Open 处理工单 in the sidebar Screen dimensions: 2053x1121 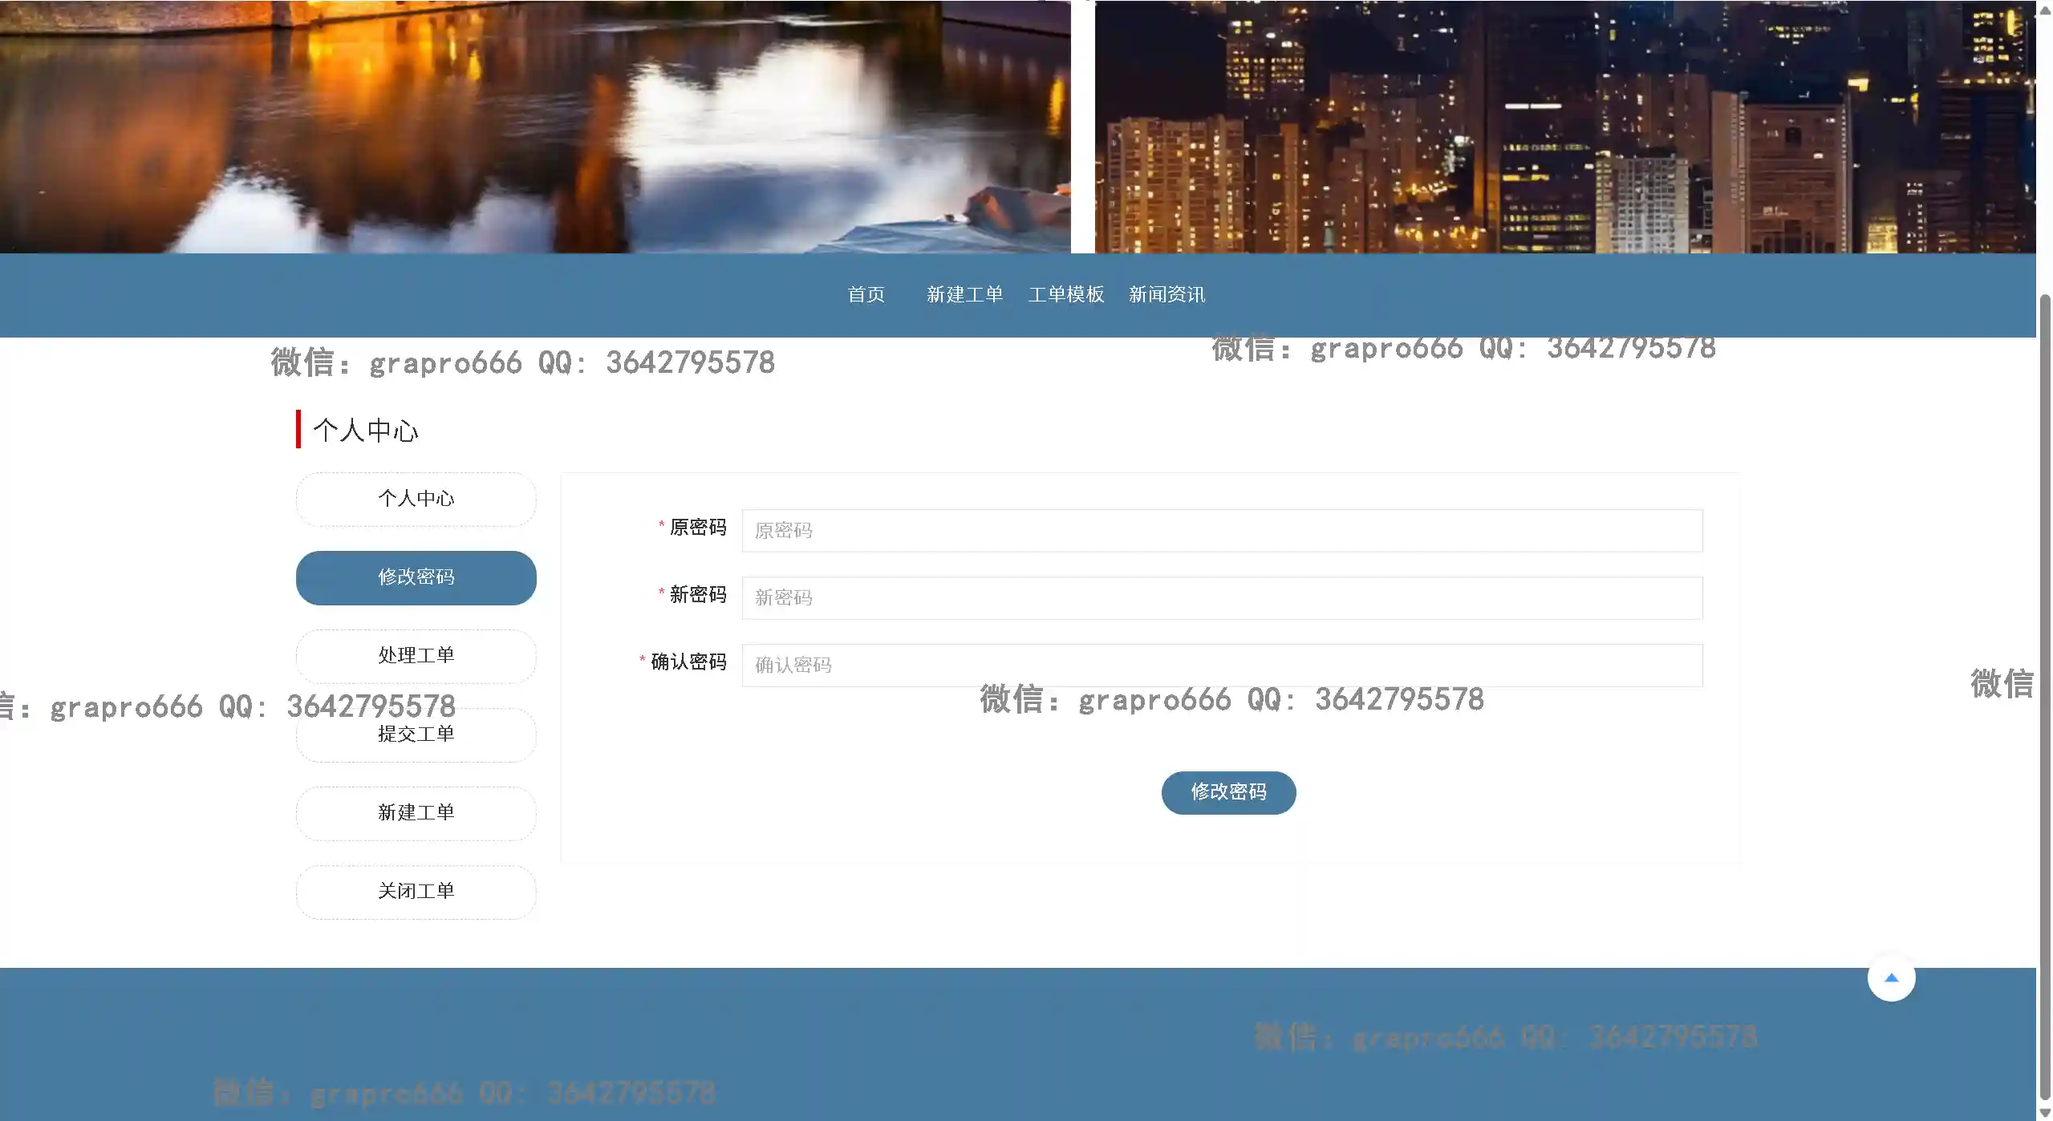[x=416, y=656]
